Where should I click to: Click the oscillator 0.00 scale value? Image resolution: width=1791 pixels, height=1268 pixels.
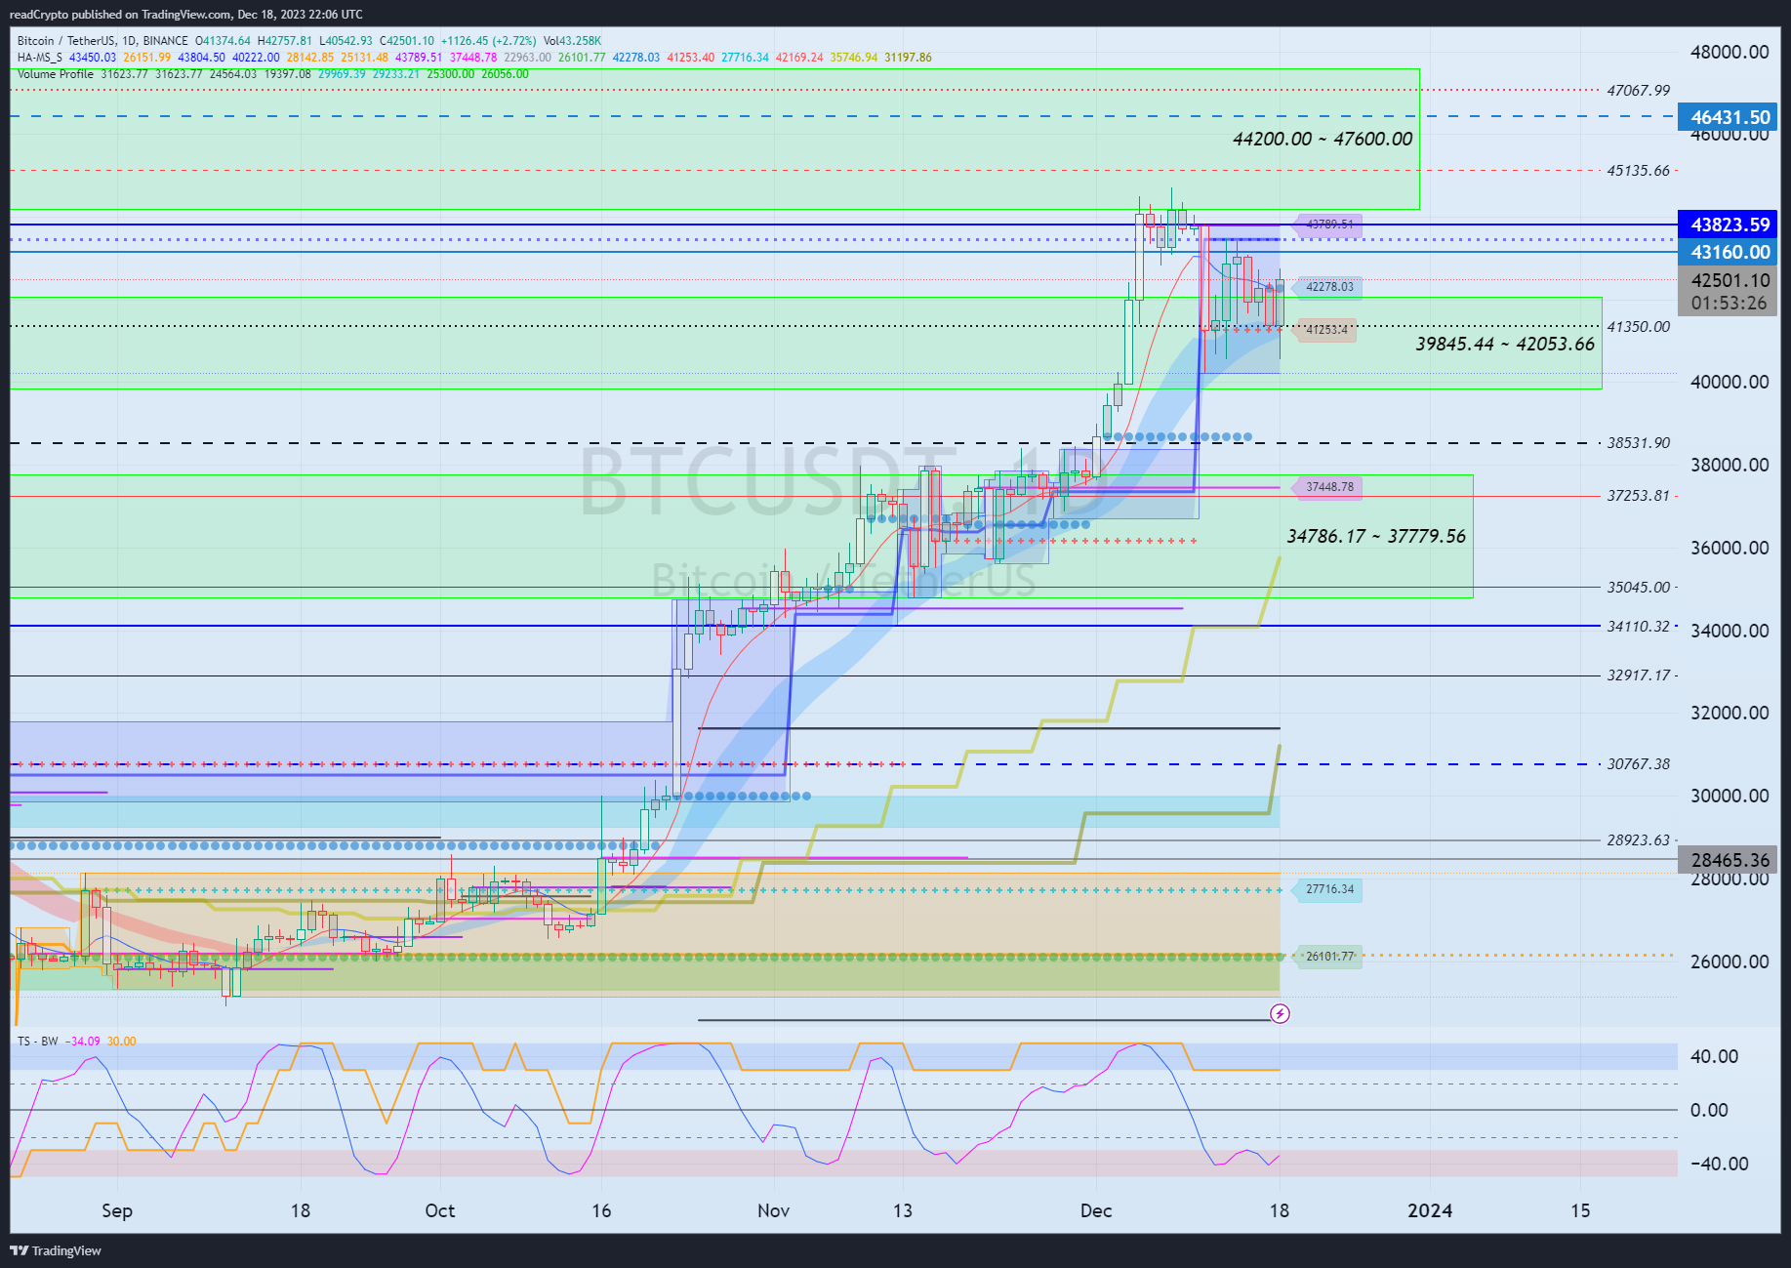click(1709, 1110)
